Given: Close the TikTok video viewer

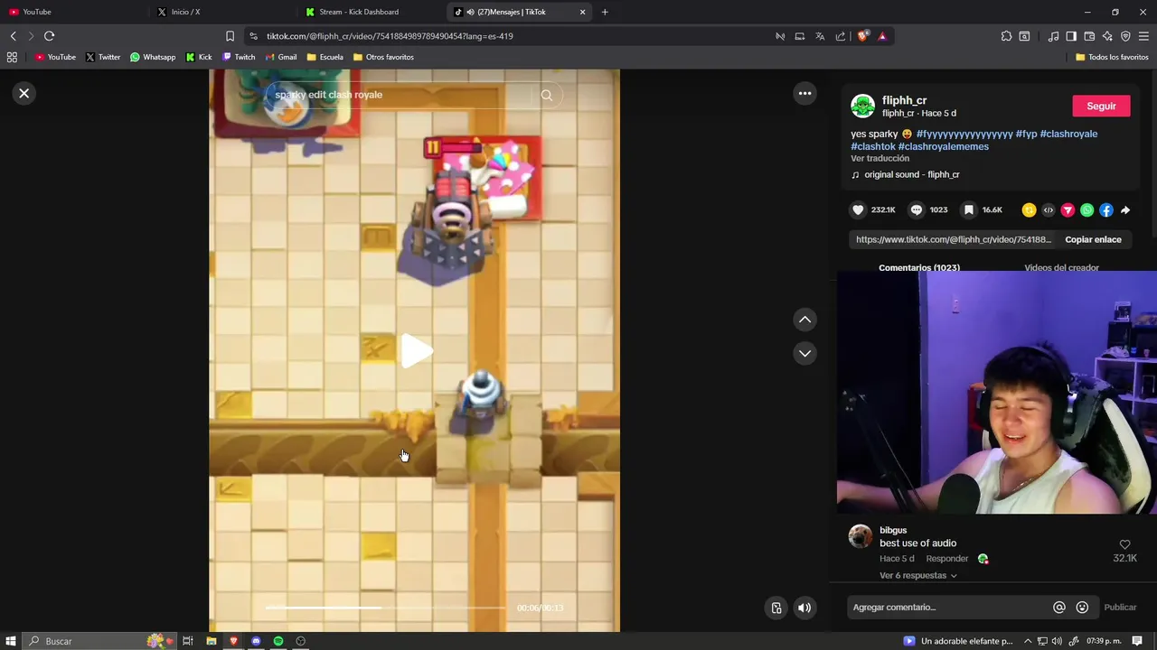Looking at the screenshot, I should click(x=24, y=93).
